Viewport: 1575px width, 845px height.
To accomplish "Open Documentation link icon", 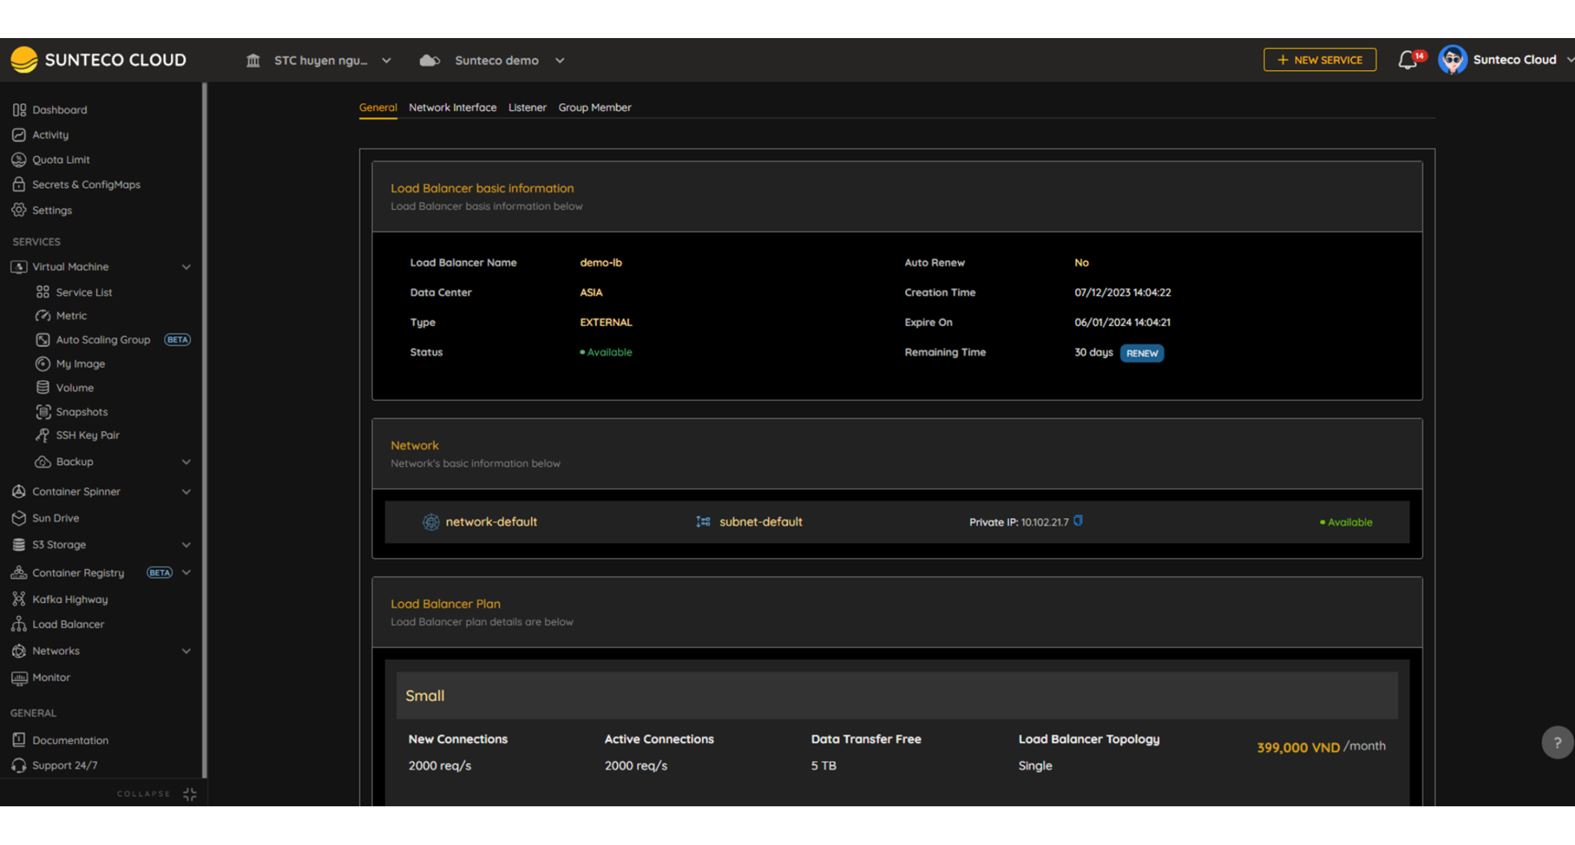I will (19, 739).
